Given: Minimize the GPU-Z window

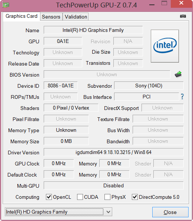Looking at the screenshot, I should [152, 5].
